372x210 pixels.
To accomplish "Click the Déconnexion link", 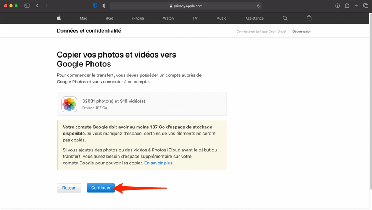I will [x=302, y=32].
